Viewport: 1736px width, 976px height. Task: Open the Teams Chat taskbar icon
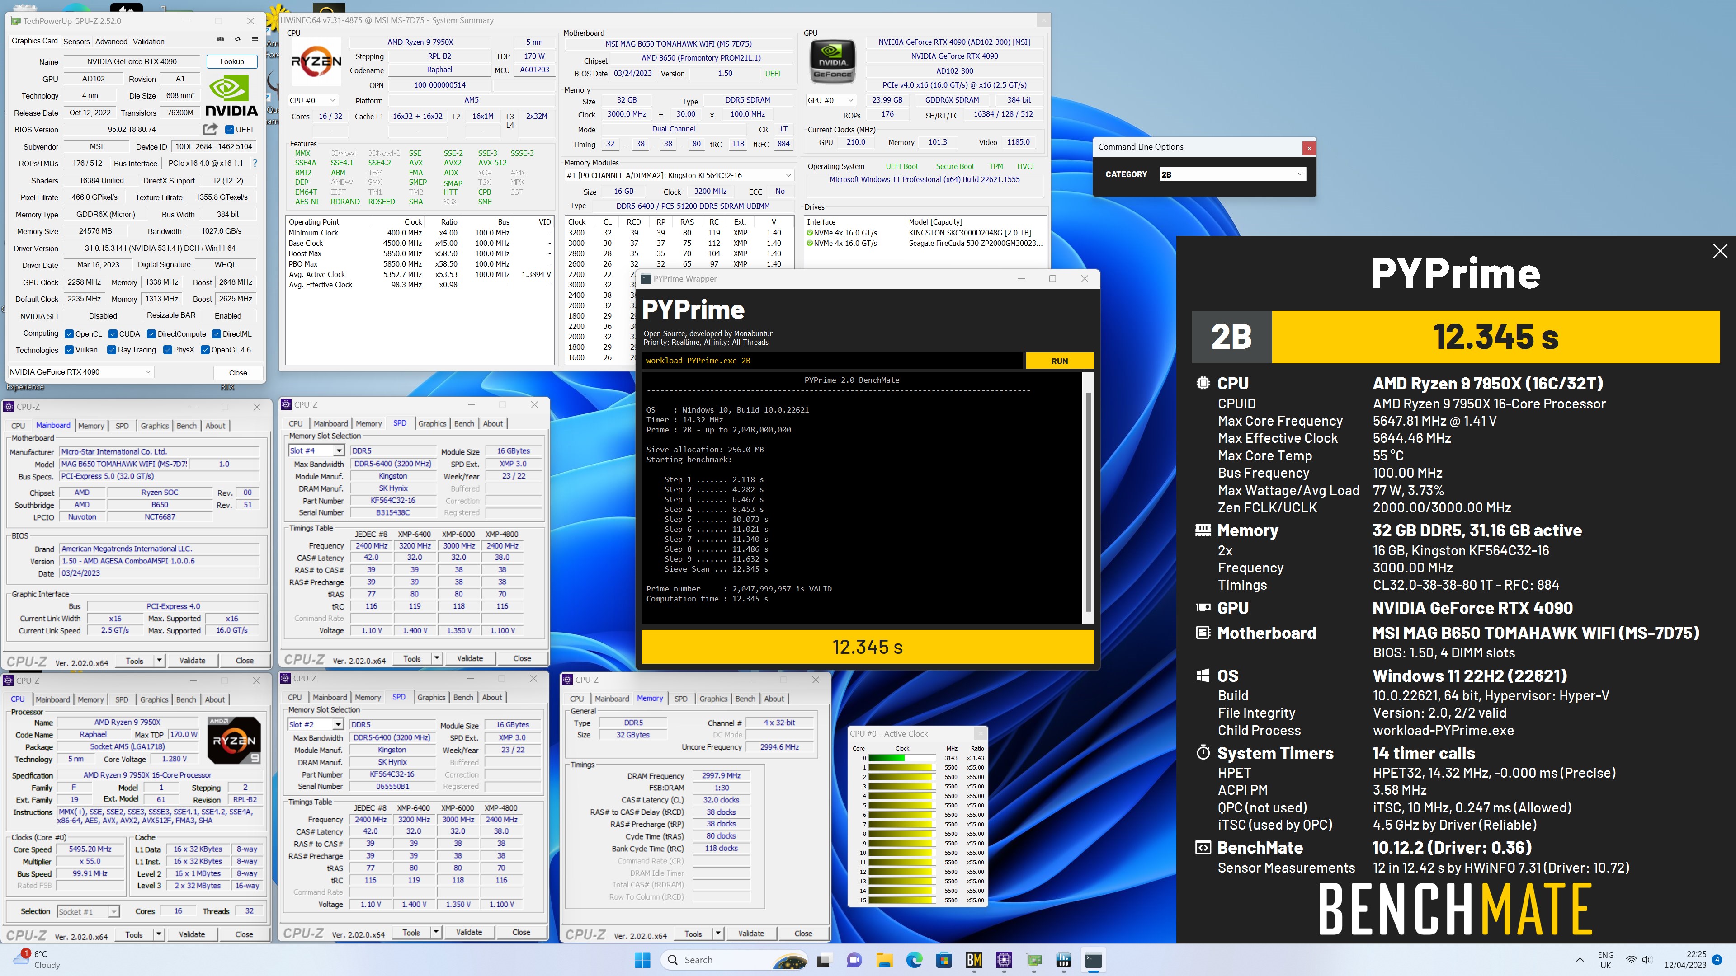tap(854, 960)
